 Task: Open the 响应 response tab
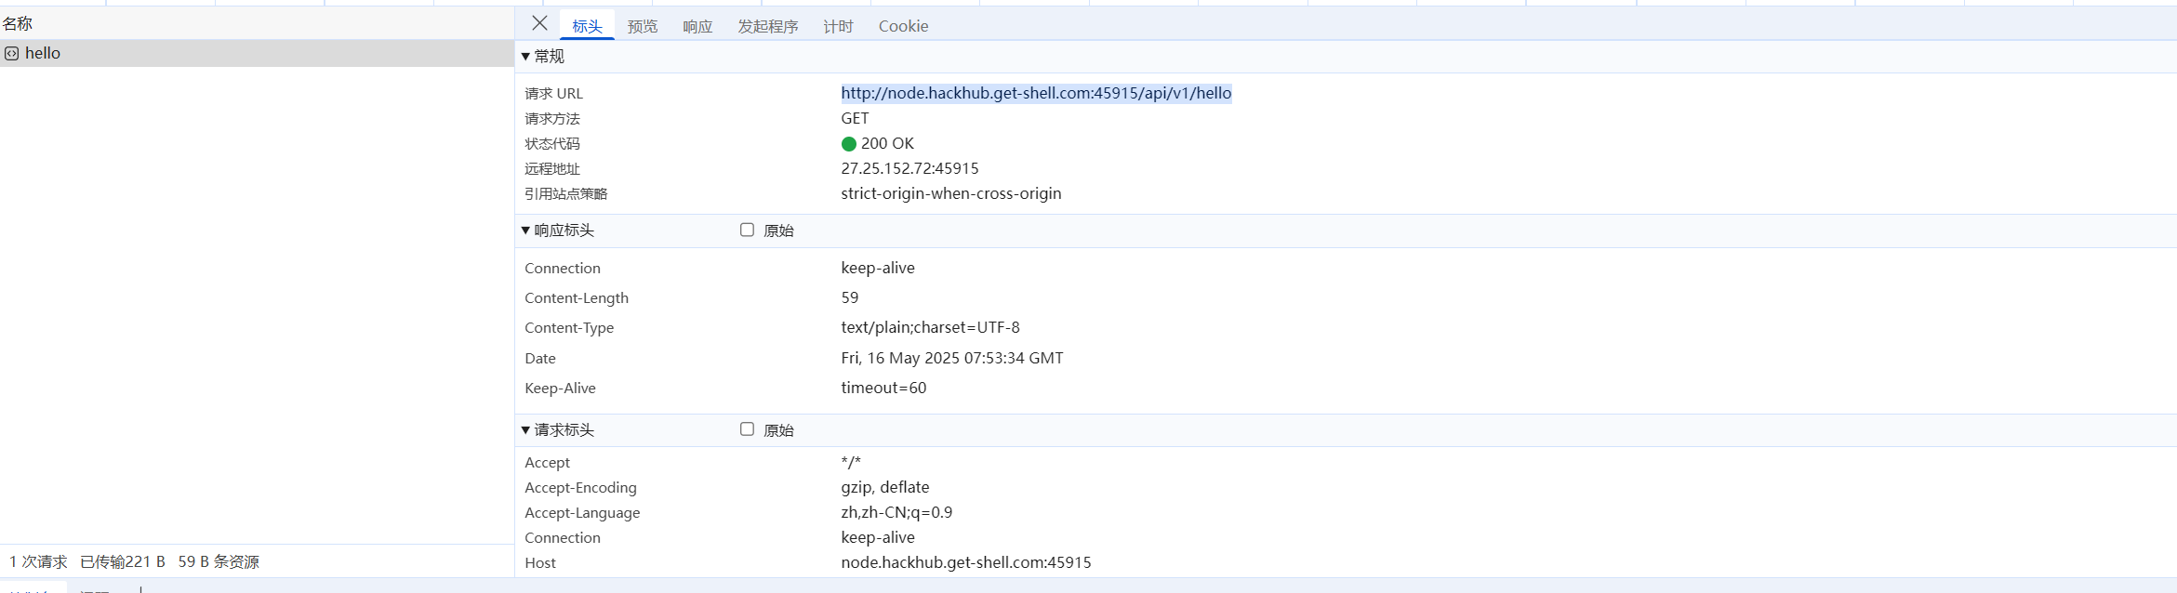tap(697, 26)
